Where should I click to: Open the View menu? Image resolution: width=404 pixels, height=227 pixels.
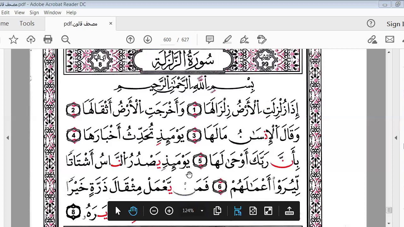coord(19,13)
